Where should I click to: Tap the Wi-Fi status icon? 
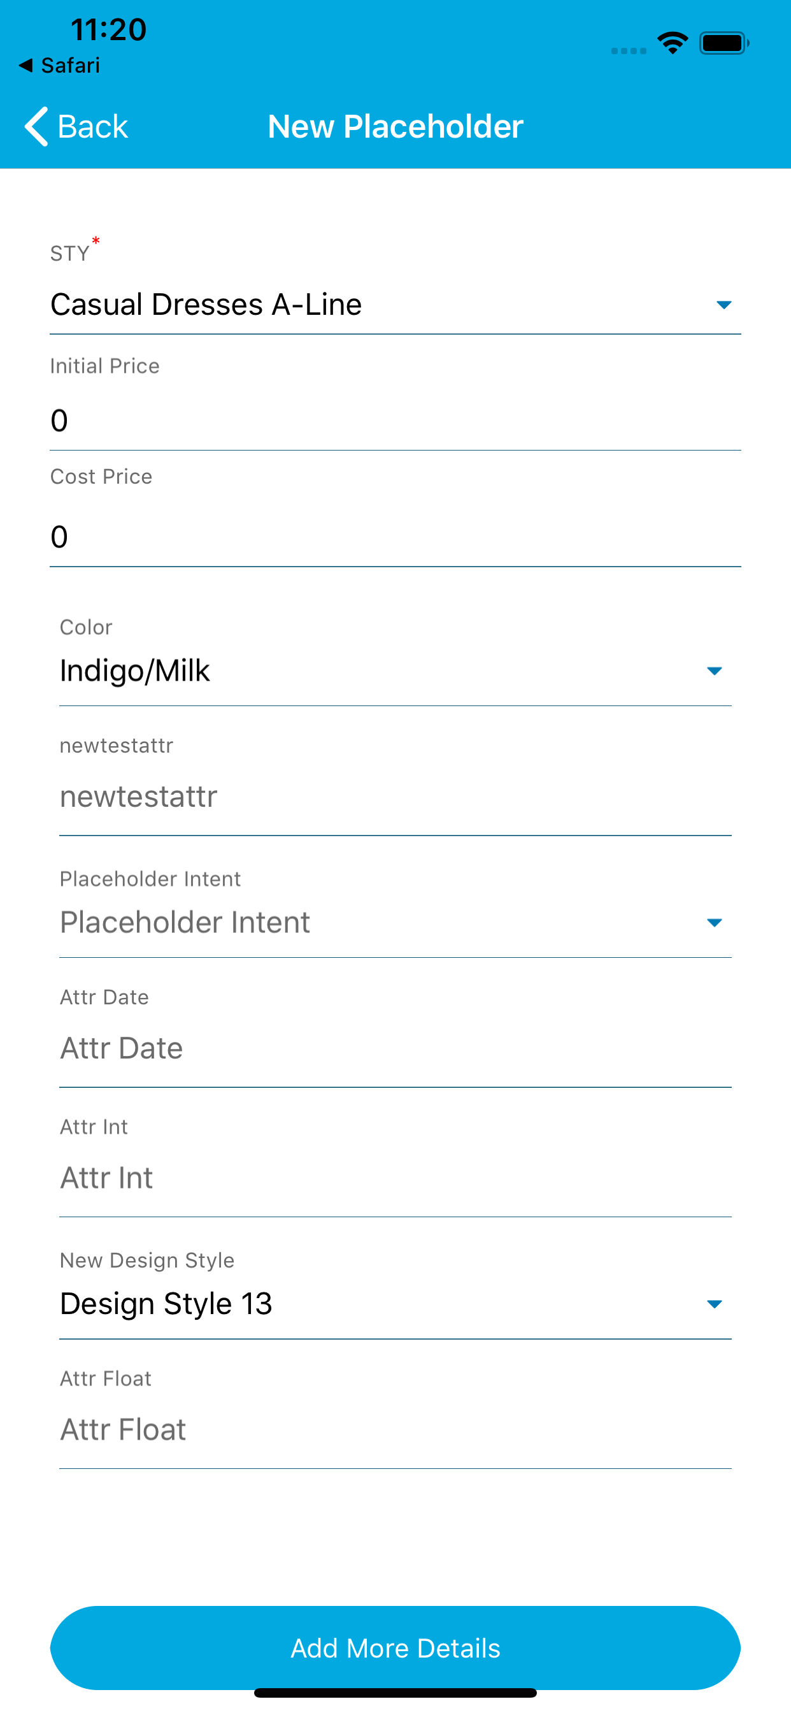pyautogui.click(x=672, y=43)
